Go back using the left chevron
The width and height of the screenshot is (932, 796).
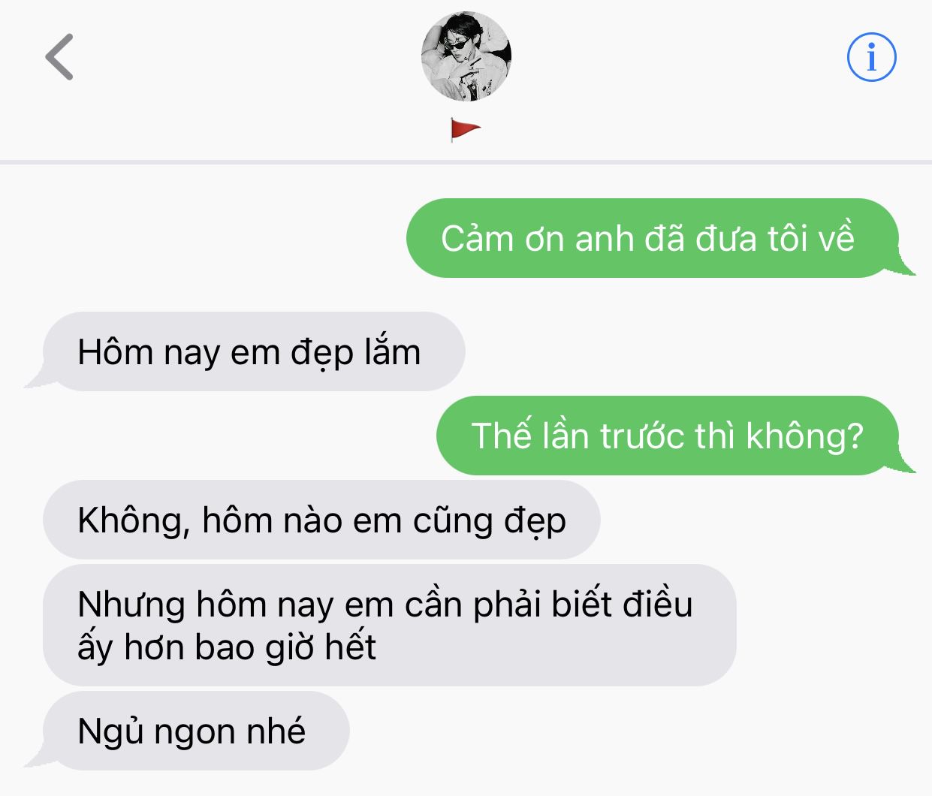click(x=59, y=57)
